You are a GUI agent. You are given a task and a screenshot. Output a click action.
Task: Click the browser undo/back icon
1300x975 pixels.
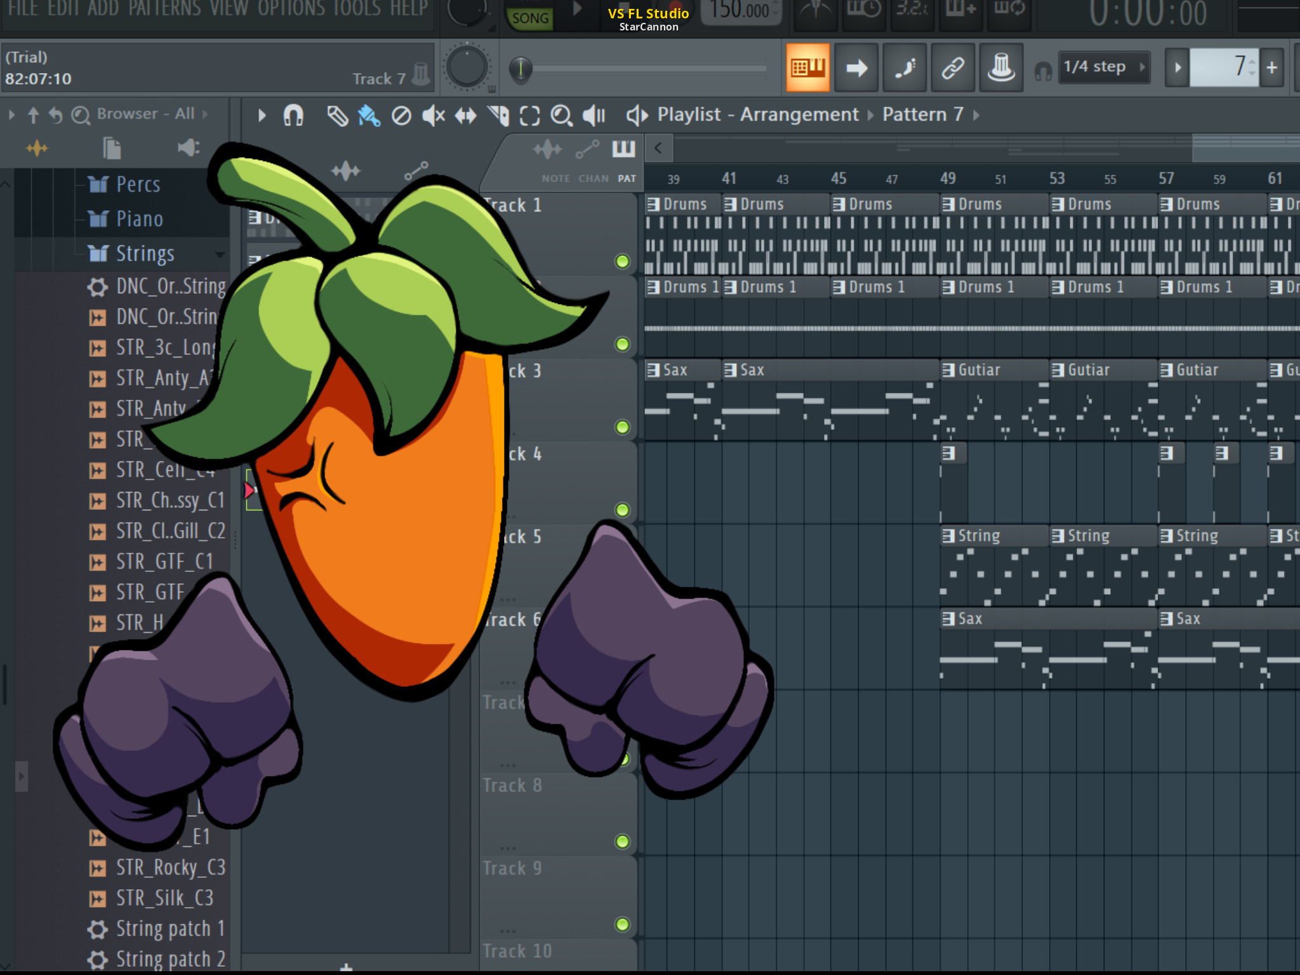pos(56,115)
